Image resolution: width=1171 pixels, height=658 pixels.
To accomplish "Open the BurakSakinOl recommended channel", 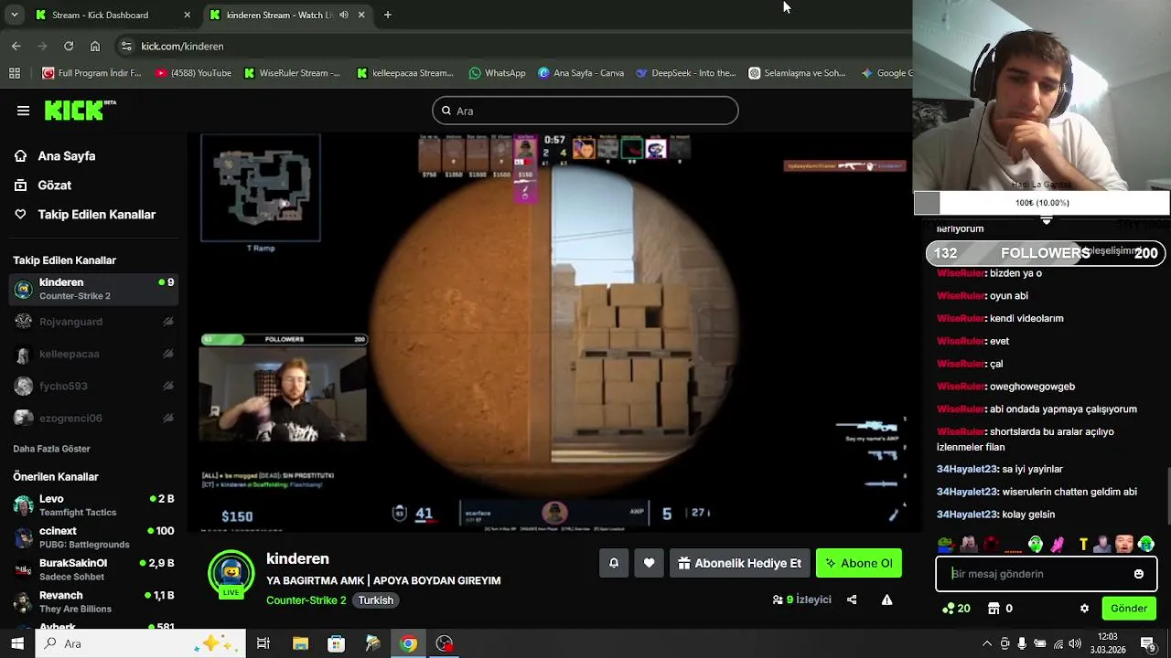I will pyautogui.click(x=94, y=569).
